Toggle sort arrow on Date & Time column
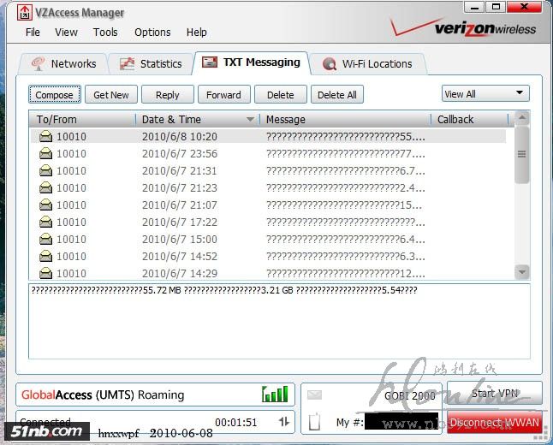Viewport: 553px width, 445px height. pyautogui.click(x=250, y=120)
